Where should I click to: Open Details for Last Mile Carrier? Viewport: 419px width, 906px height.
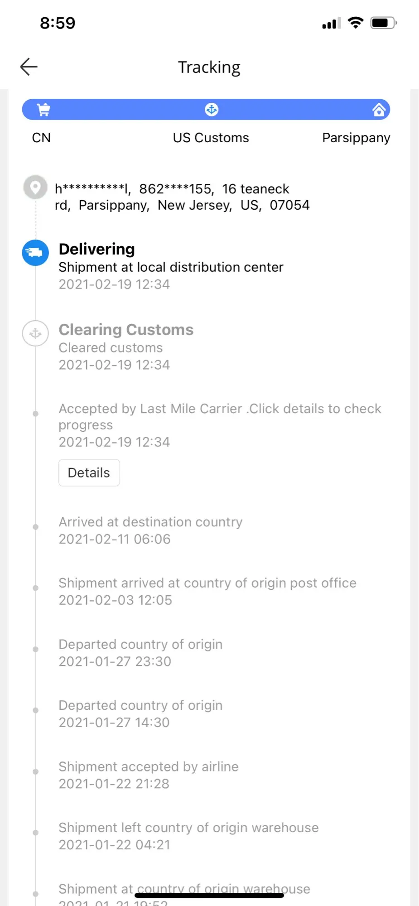(x=89, y=472)
